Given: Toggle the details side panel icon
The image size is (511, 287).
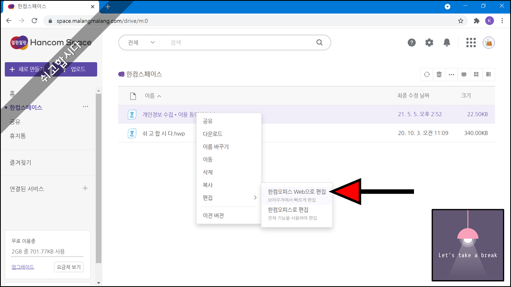Looking at the screenshot, I should [489, 74].
